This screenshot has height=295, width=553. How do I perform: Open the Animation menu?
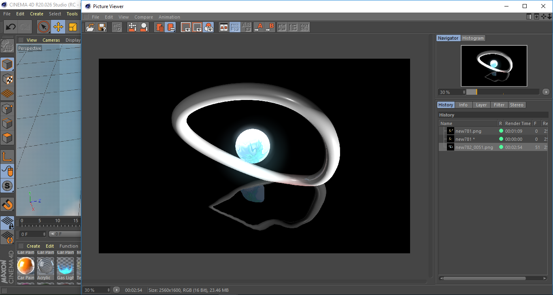169,17
